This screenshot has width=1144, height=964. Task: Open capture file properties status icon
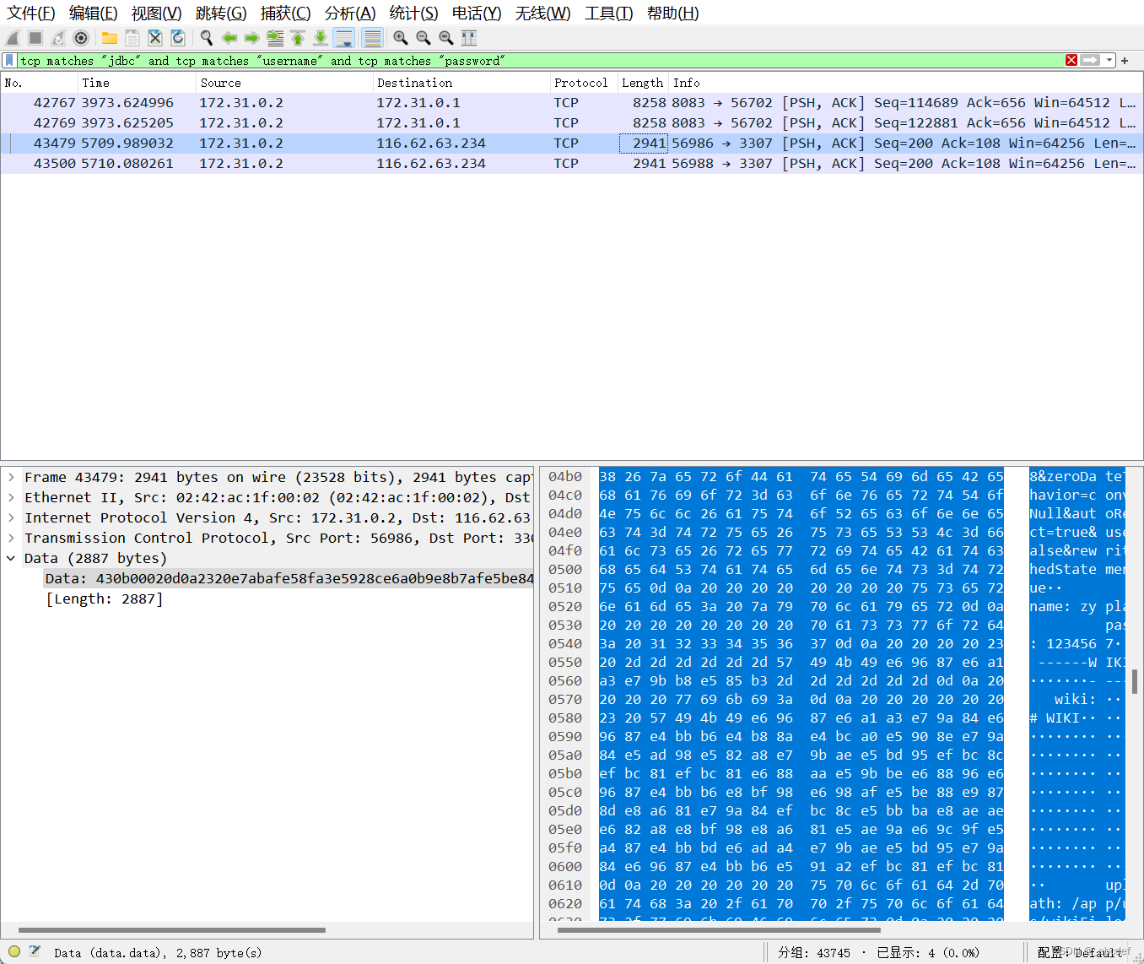click(35, 951)
